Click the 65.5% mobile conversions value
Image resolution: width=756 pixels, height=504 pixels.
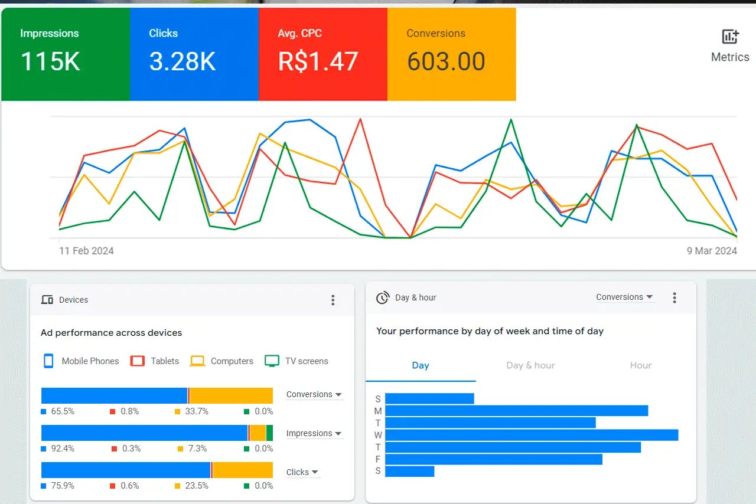[x=63, y=411]
